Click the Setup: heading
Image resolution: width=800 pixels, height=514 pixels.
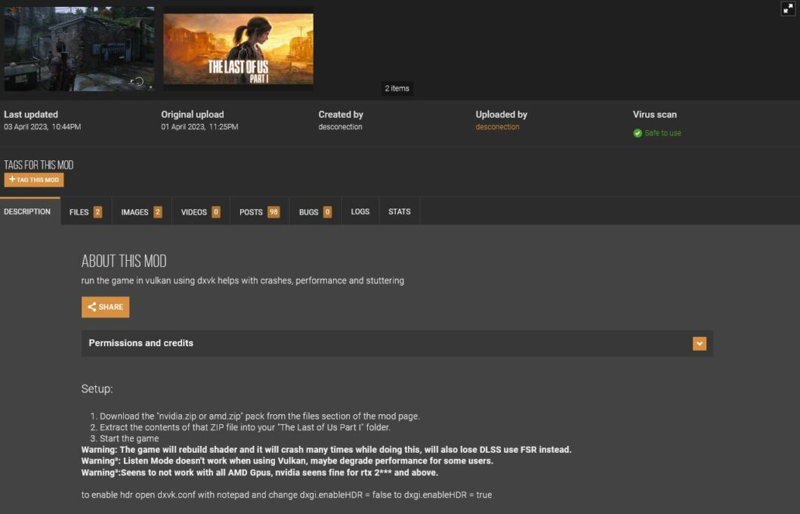(97, 389)
